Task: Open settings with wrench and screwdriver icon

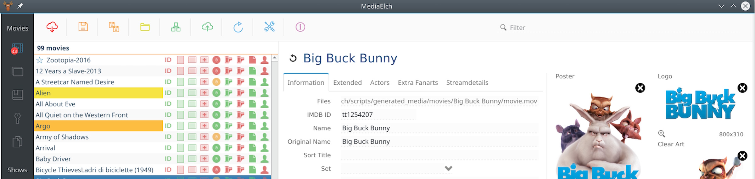Action: [269, 27]
